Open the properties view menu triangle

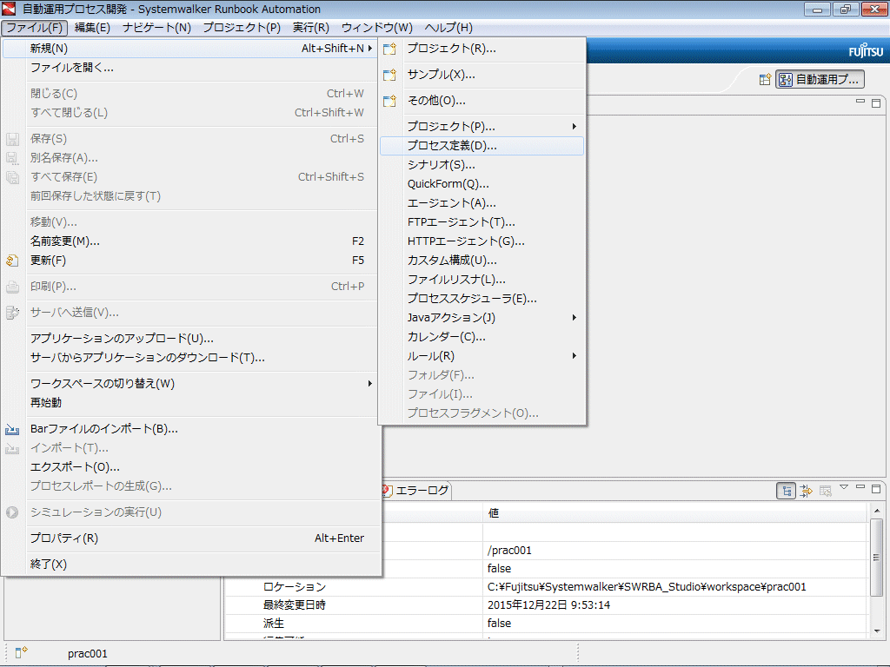(x=844, y=487)
